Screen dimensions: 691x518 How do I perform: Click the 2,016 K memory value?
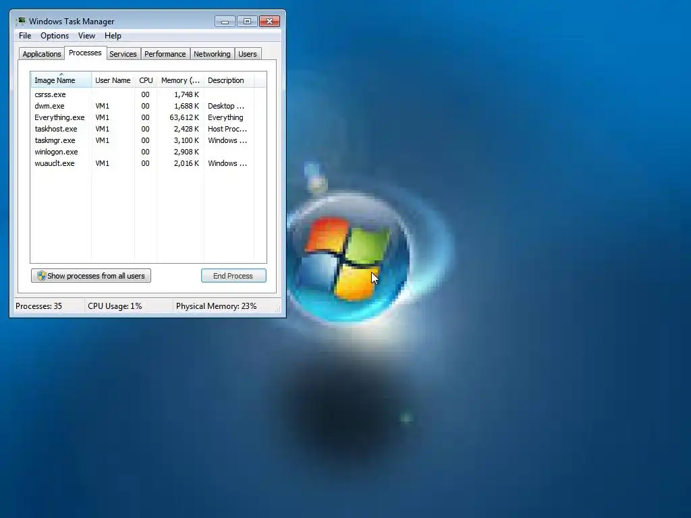[x=186, y=163]
